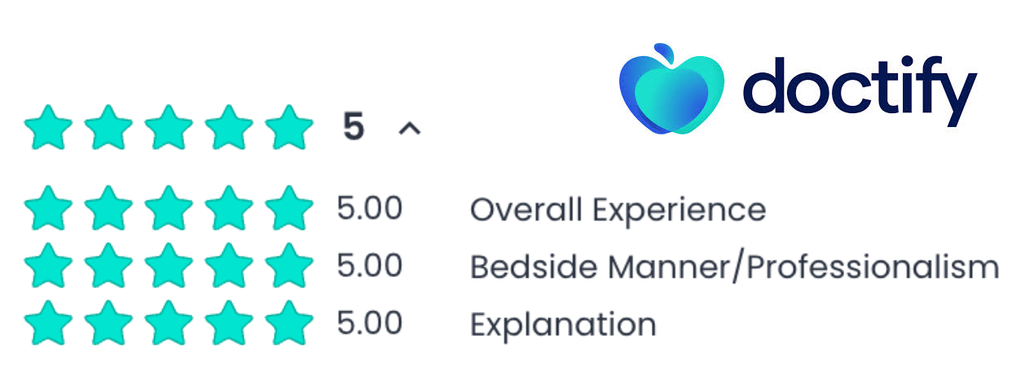Image resolution: width=1025 pixels, height=373 pixels.
Task: Click the first star in the top summary rating
Action: coord(49,129)
